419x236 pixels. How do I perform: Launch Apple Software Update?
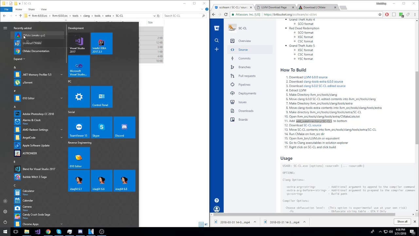tap(39, 146)
